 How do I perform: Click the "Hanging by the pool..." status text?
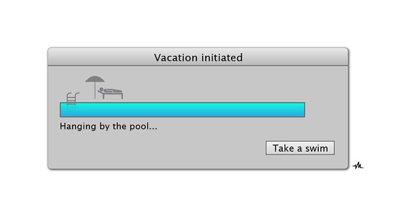coord(108,126)
